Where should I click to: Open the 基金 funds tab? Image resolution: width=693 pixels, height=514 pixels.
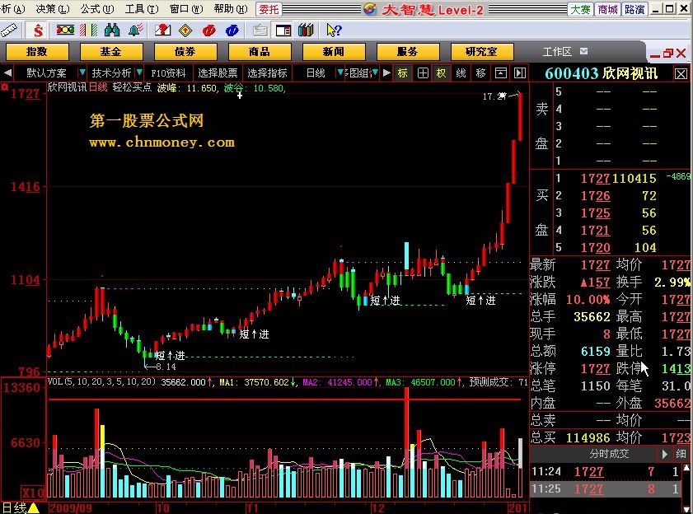(x=111, y=52)
